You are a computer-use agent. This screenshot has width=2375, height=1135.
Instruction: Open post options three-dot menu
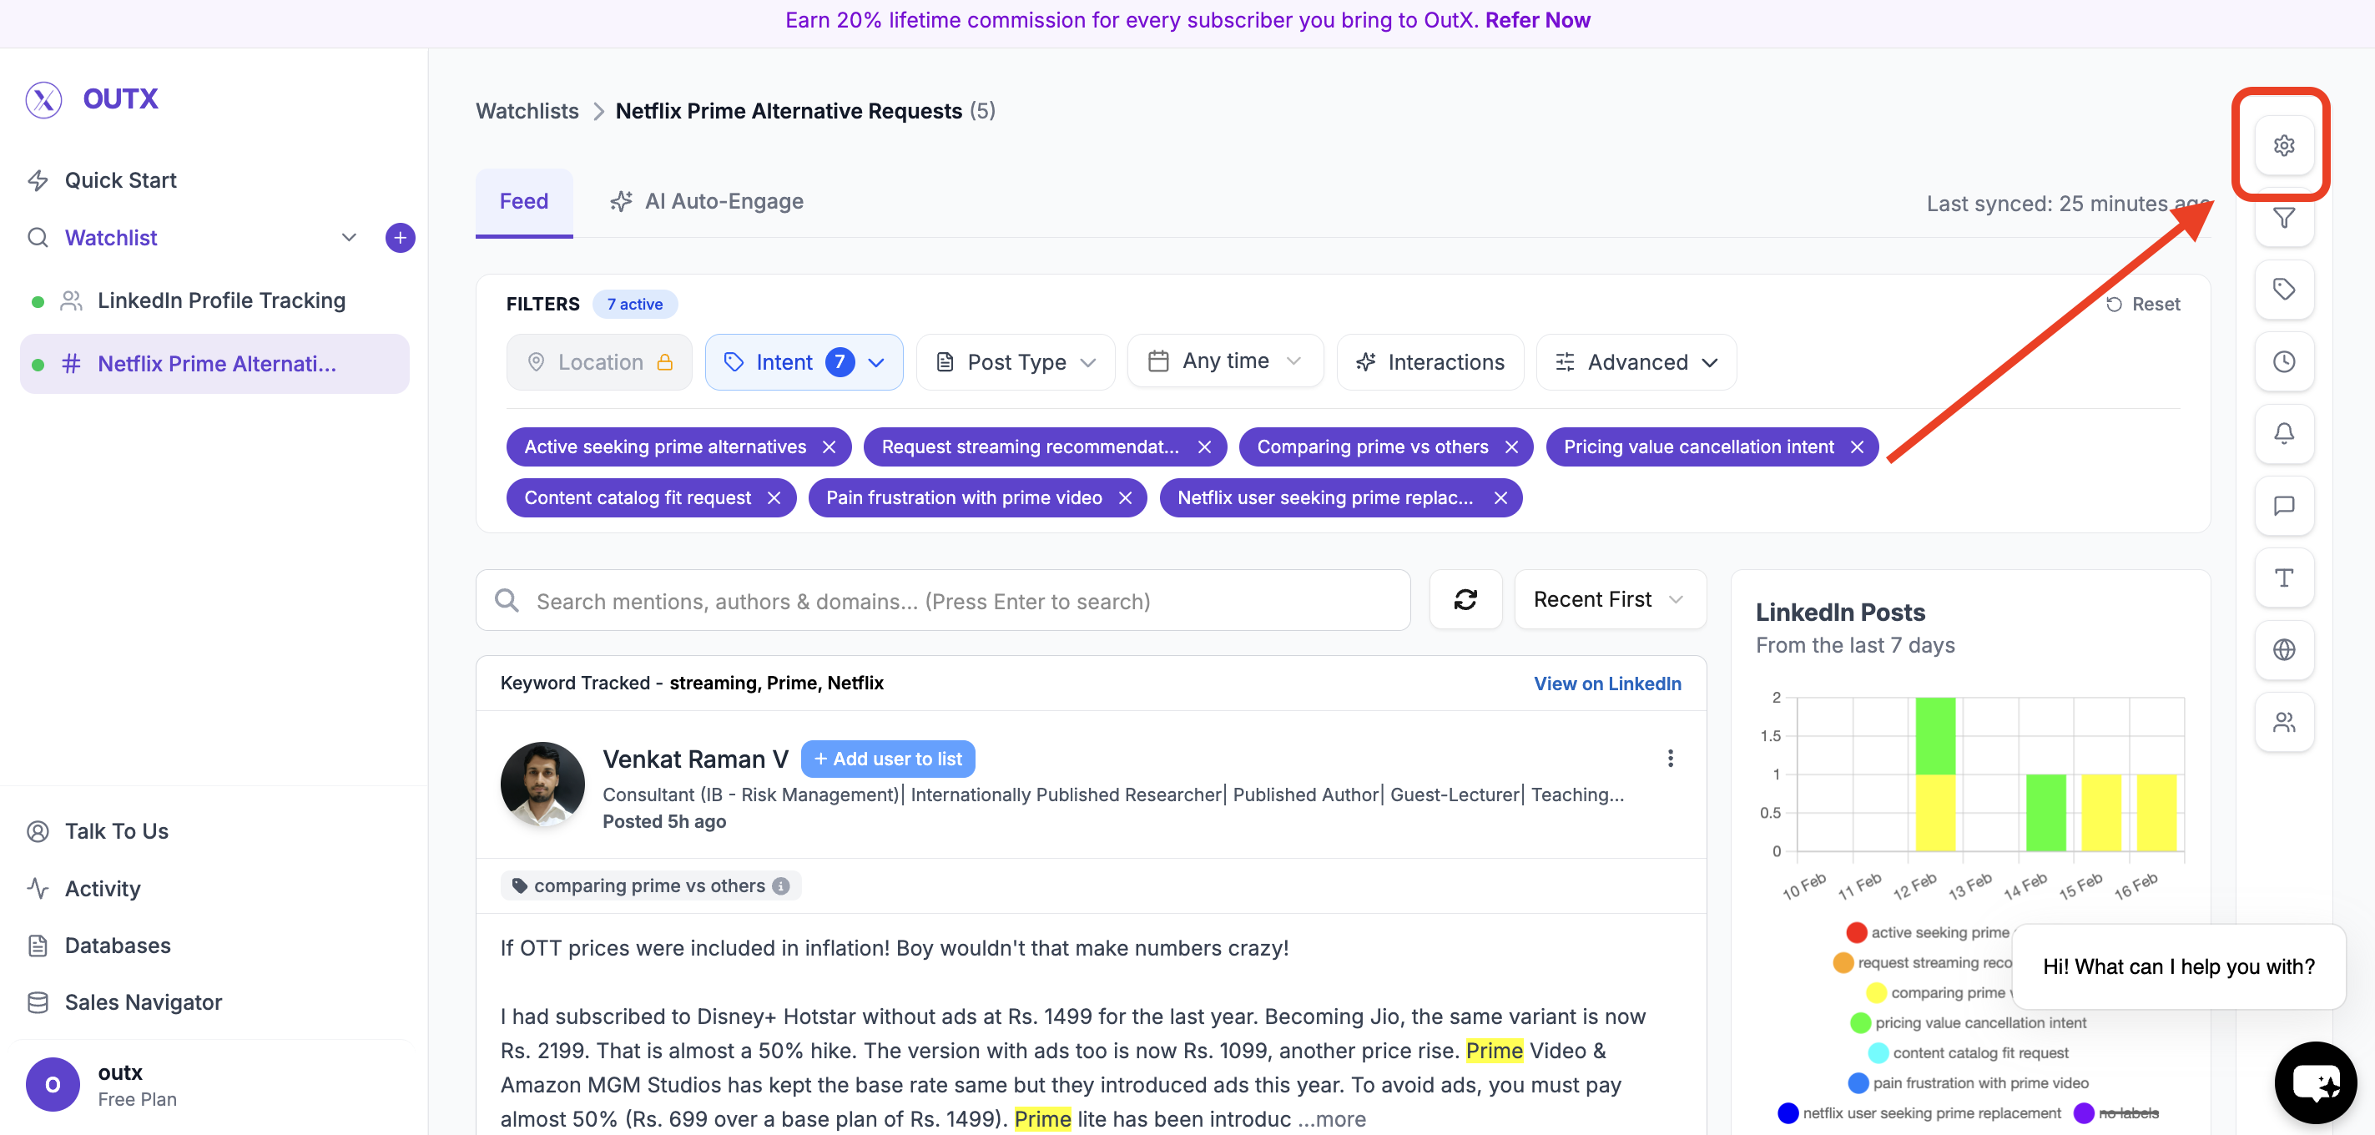click(x=1670, y=758)
